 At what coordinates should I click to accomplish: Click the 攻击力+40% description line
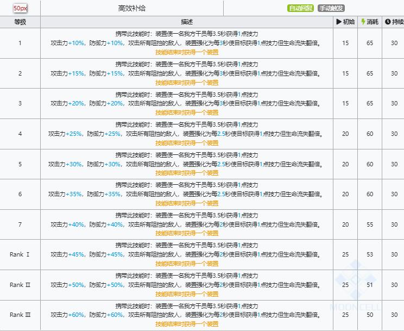187,224
